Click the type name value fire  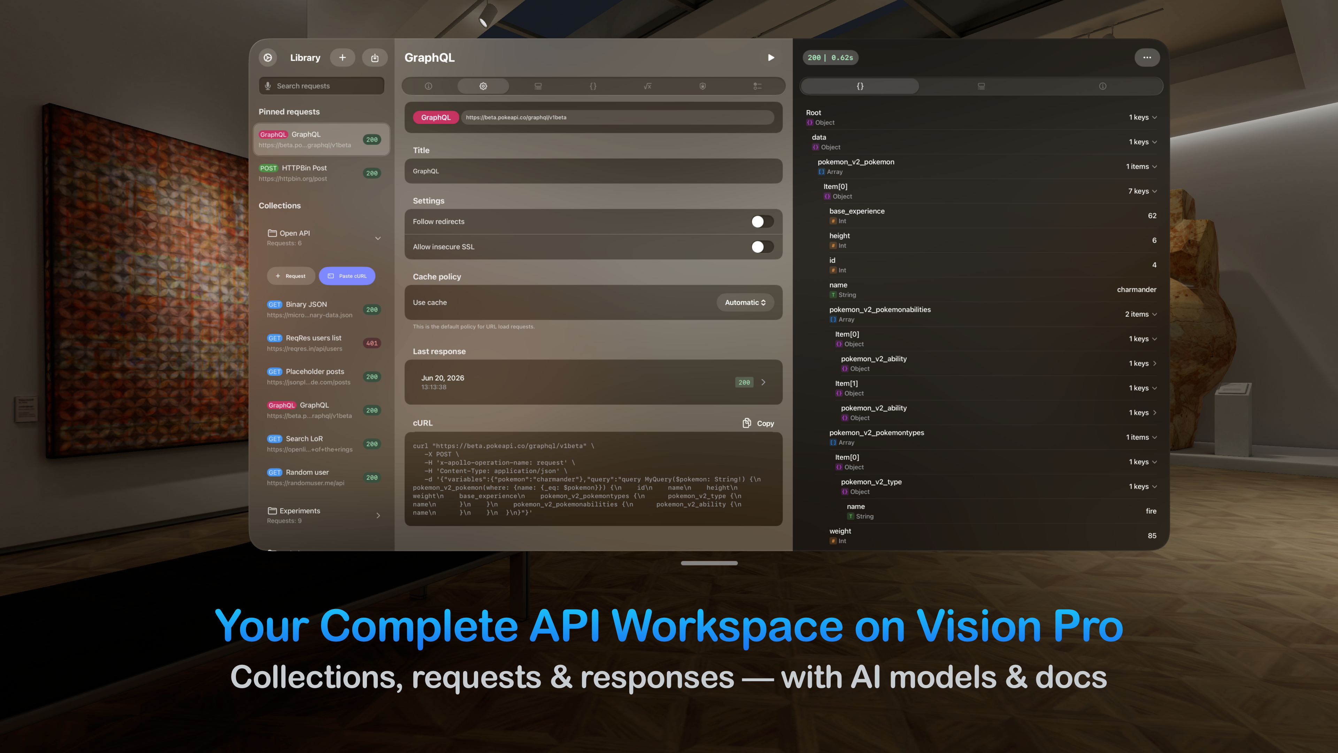[1151, 511]
